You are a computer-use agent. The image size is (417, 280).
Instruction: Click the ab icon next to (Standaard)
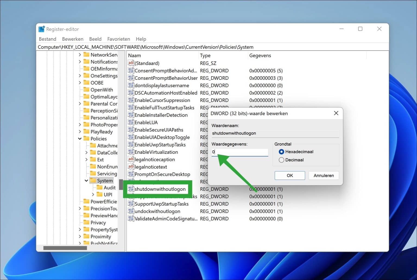pyautogui.click(x=131, y=63)
